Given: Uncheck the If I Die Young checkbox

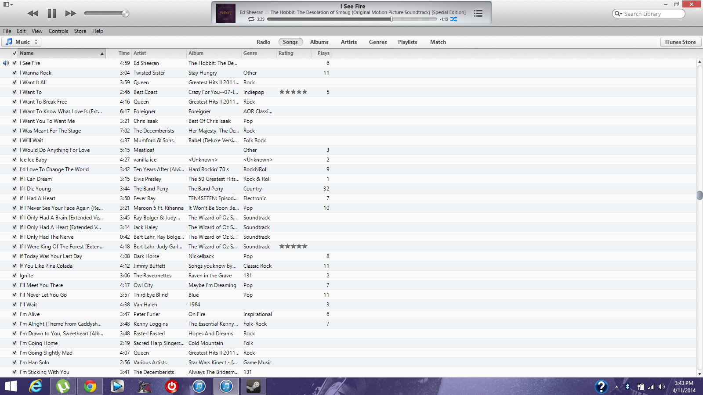Looking at the screenshot, I should point(14,189).
